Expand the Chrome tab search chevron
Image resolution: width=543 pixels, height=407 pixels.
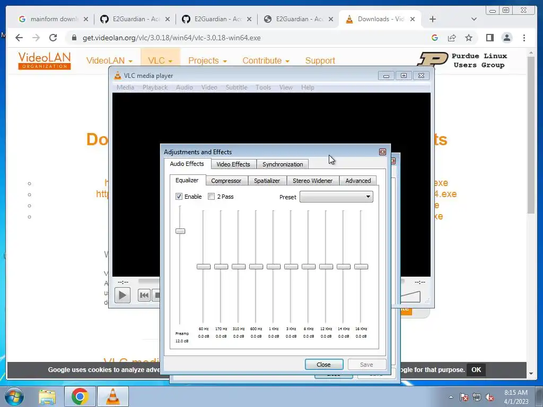click(474, 19)
